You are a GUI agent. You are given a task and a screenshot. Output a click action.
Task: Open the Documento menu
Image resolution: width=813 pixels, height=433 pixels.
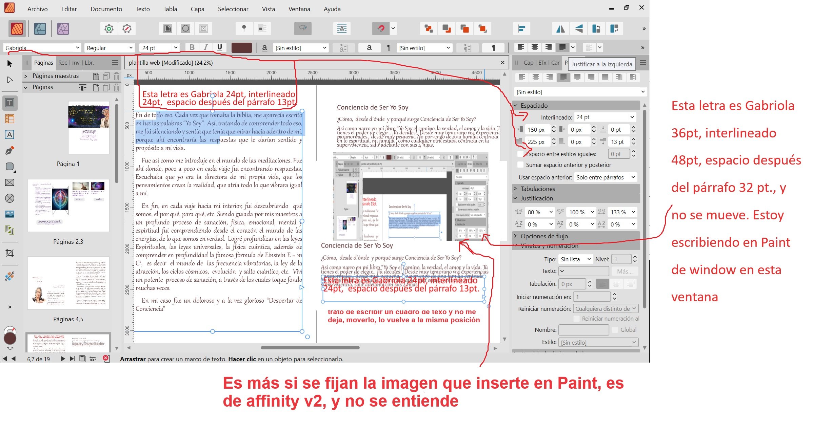point(106,9)
